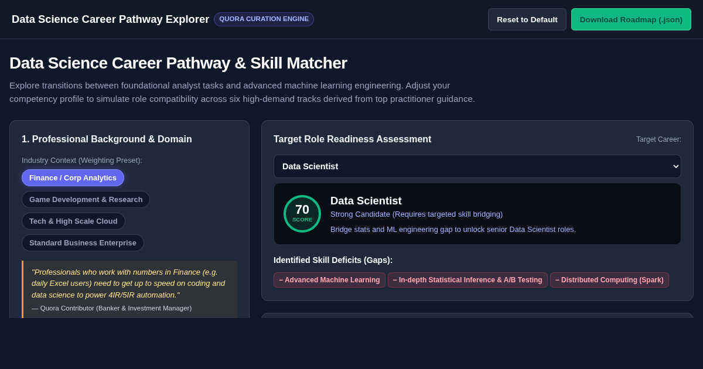The height and width of the screenshot is (369, 703).
Task: Pick Tech & High Scale Cloud preset
Action: click(x=73, y=221)
